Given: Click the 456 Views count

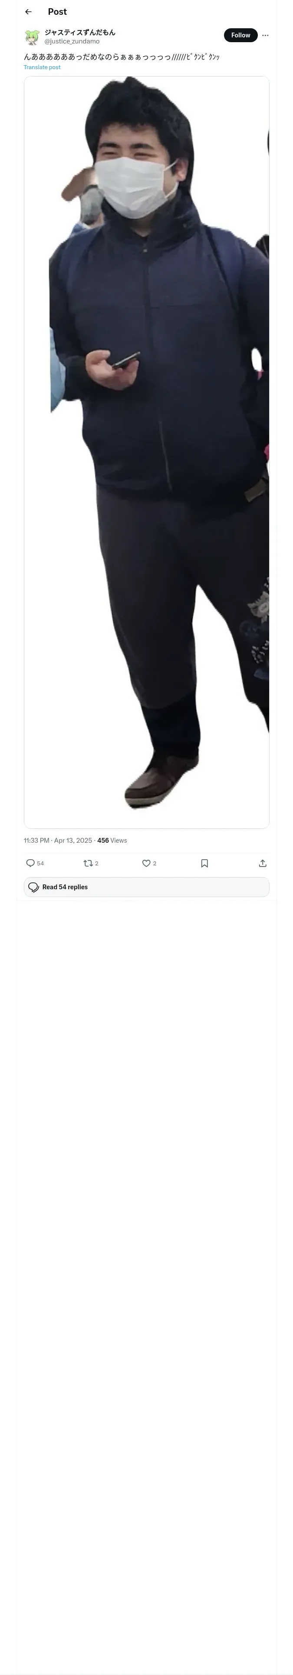Looking at the screenshot, I should tap(112, 840).
